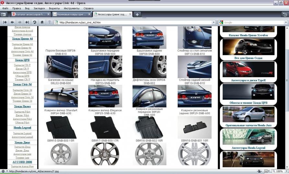Click the scrollbar up arrow
The height and width of the screenshot is (174, 289).
coord(287,28)
